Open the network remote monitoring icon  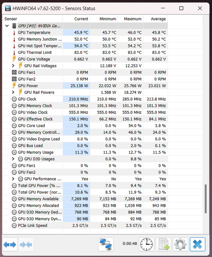tap(106, 244)
